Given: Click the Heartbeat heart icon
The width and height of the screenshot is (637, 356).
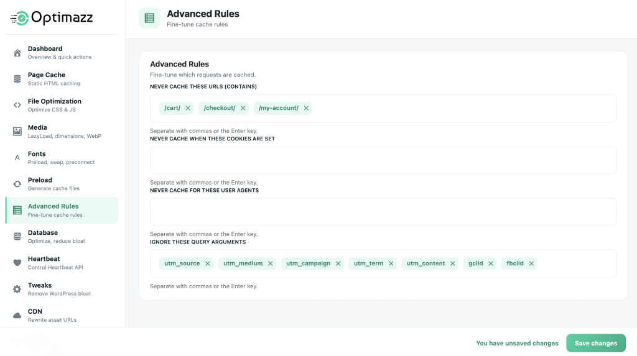Looking at the screenshot, I should click(17, 263).
